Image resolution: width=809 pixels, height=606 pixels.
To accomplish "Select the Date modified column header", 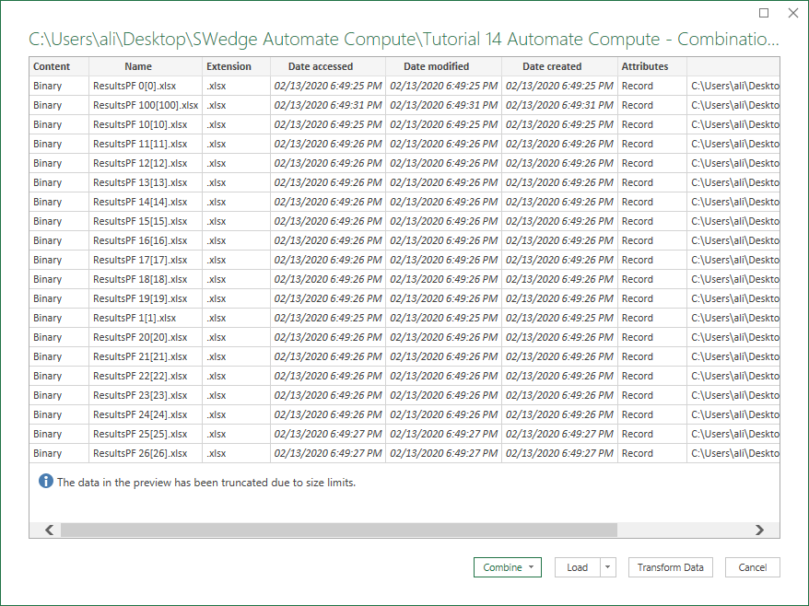I will pos(436,66).
